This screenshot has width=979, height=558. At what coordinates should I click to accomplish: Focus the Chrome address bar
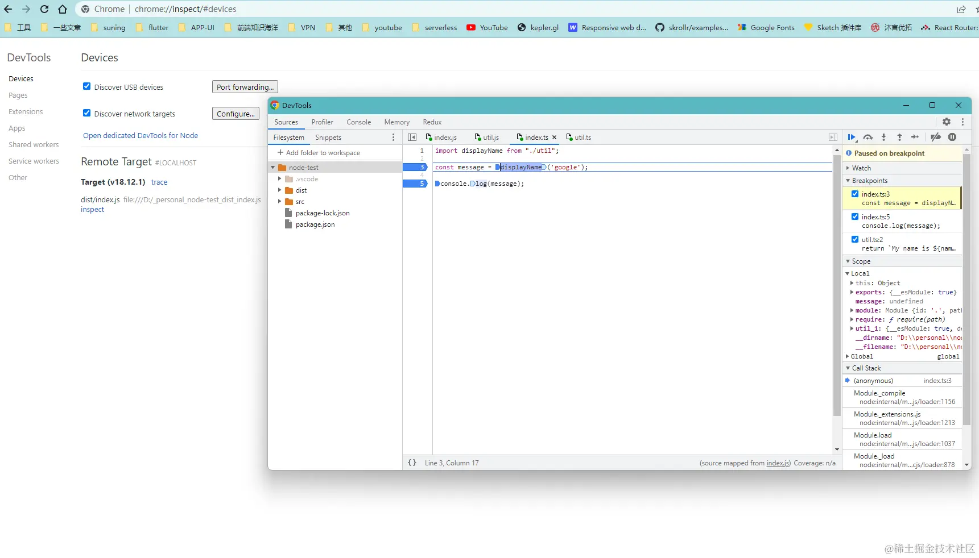coord(512,9)
